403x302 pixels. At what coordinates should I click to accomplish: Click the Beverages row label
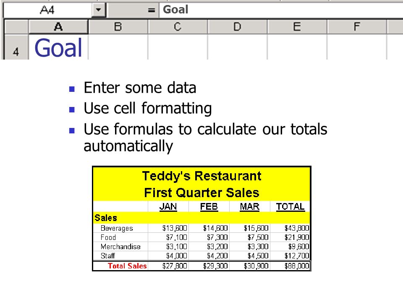(117, 228)
